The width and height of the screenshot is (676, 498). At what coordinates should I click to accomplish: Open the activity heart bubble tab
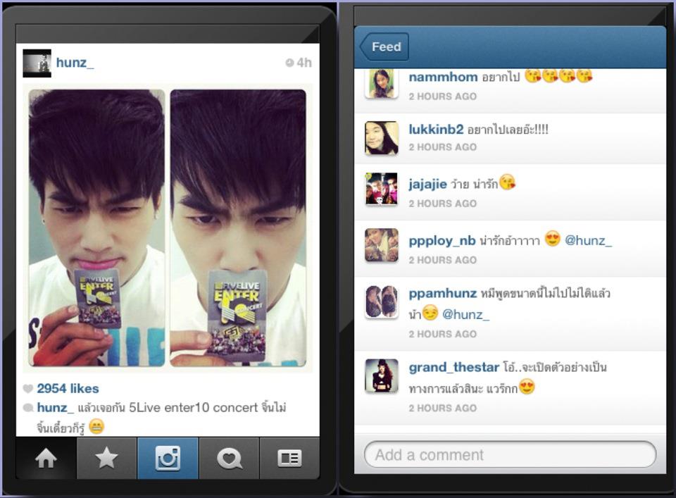tap(229, 458)
